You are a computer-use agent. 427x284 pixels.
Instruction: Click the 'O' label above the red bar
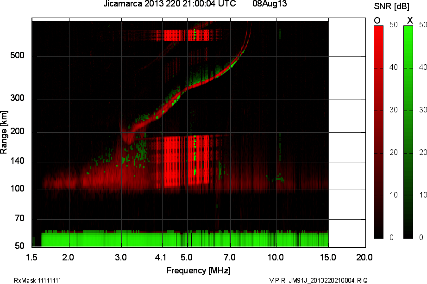pos(377,20)
